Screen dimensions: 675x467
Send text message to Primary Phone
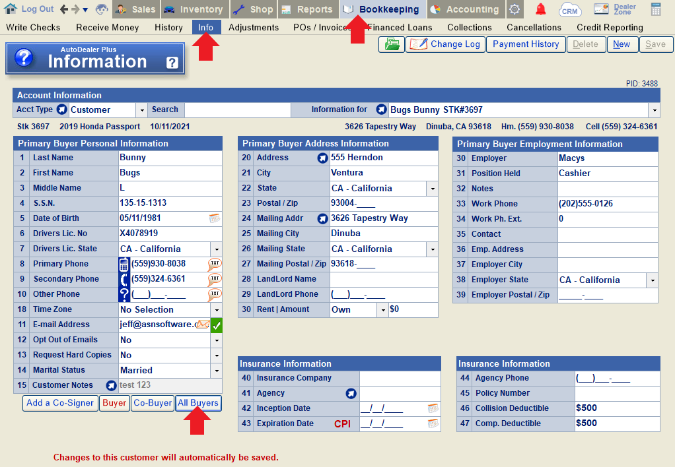coord(215,264)
